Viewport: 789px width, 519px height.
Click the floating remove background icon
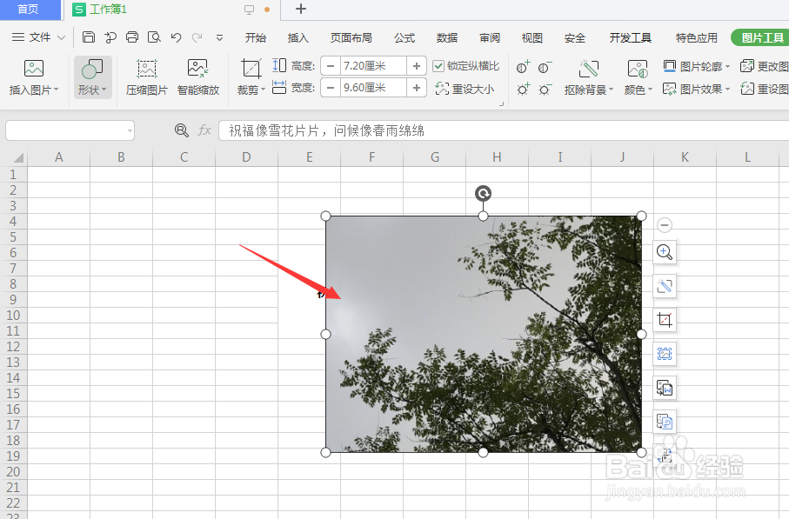pyautogui.click(x=665, y=286)
